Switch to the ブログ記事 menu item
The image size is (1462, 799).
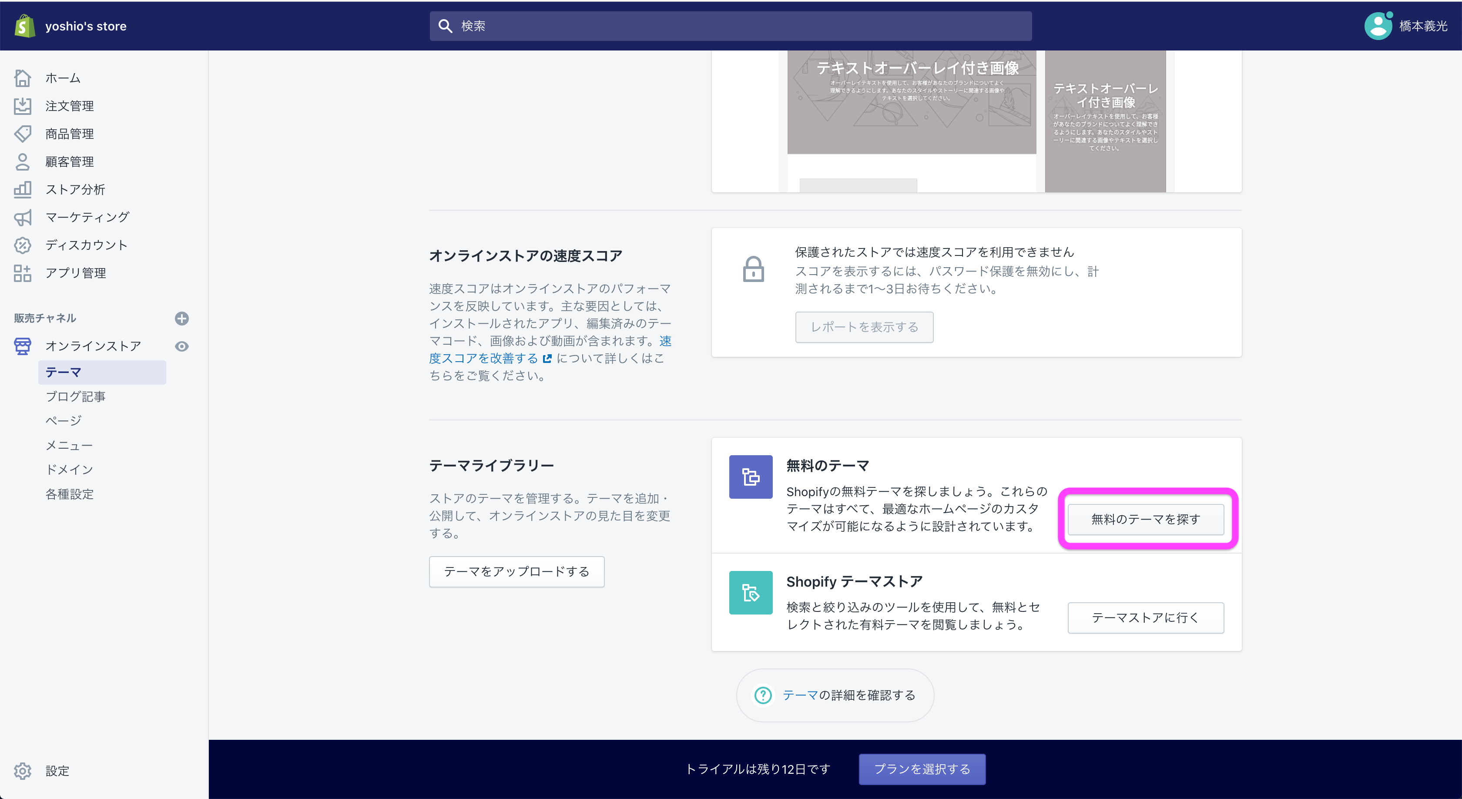point(75,396)
